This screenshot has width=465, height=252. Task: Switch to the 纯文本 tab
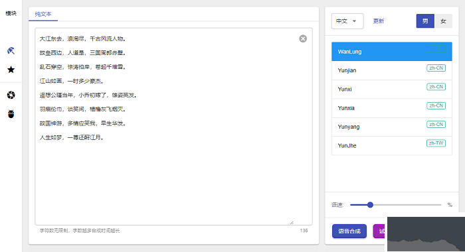click(43, 14)
